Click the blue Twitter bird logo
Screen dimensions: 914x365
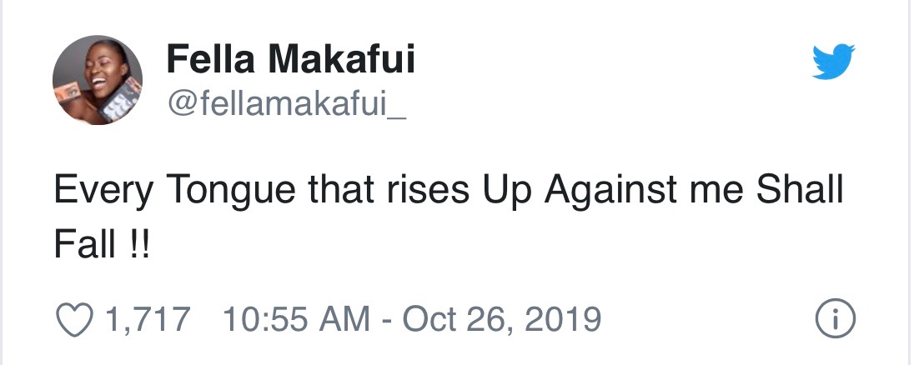click(834, 61)
